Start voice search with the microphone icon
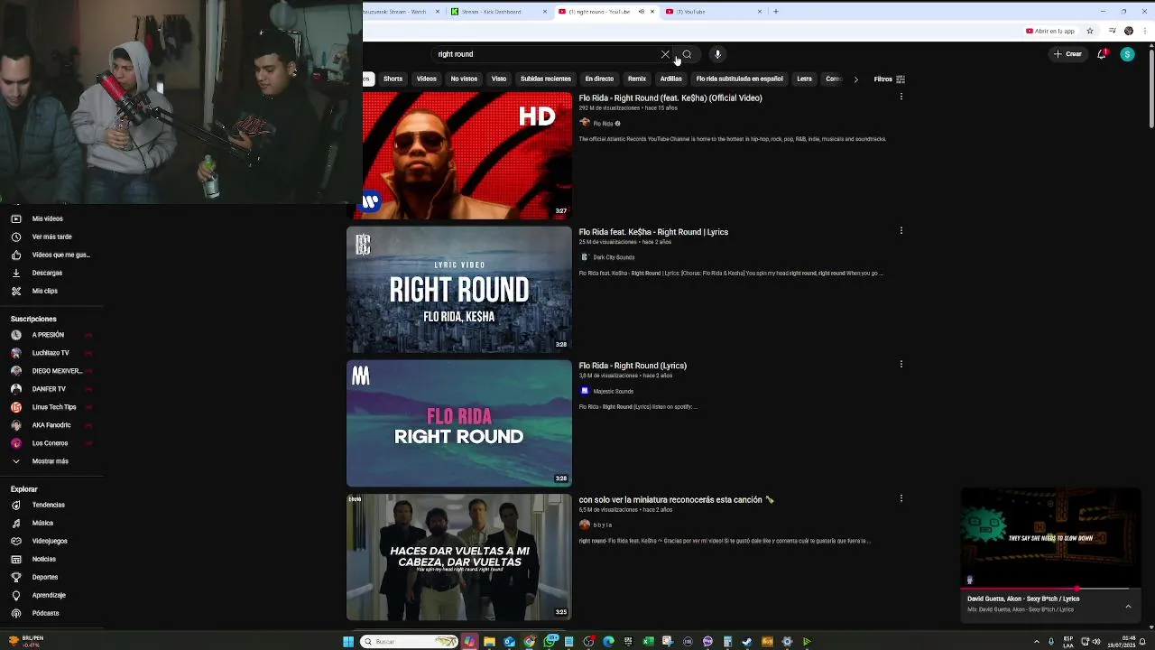The image size is (1155, 650). [x=717, y=54]
